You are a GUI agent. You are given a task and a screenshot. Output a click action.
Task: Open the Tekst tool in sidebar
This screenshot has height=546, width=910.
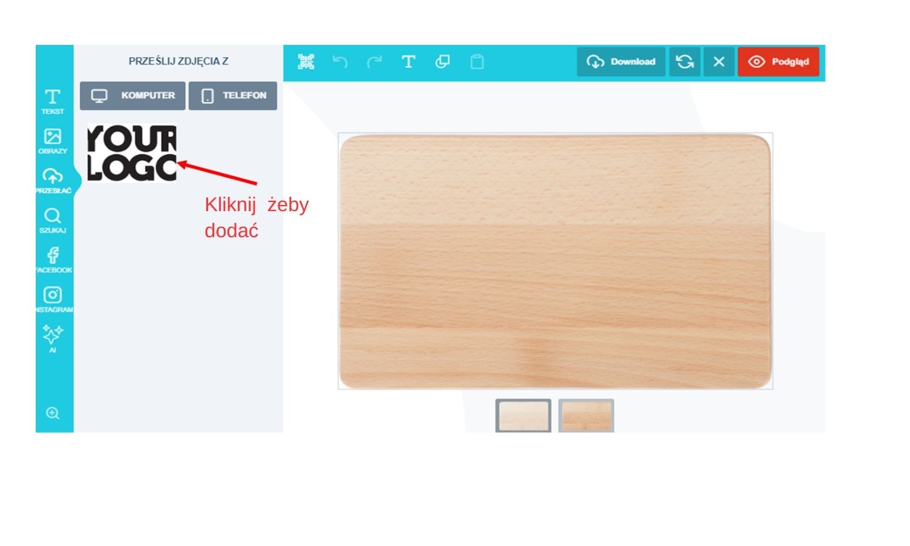53,101
